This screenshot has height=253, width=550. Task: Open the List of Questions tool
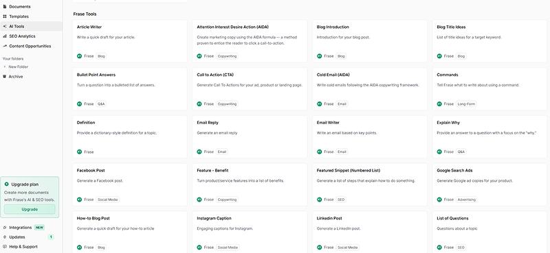click(489, 232)
